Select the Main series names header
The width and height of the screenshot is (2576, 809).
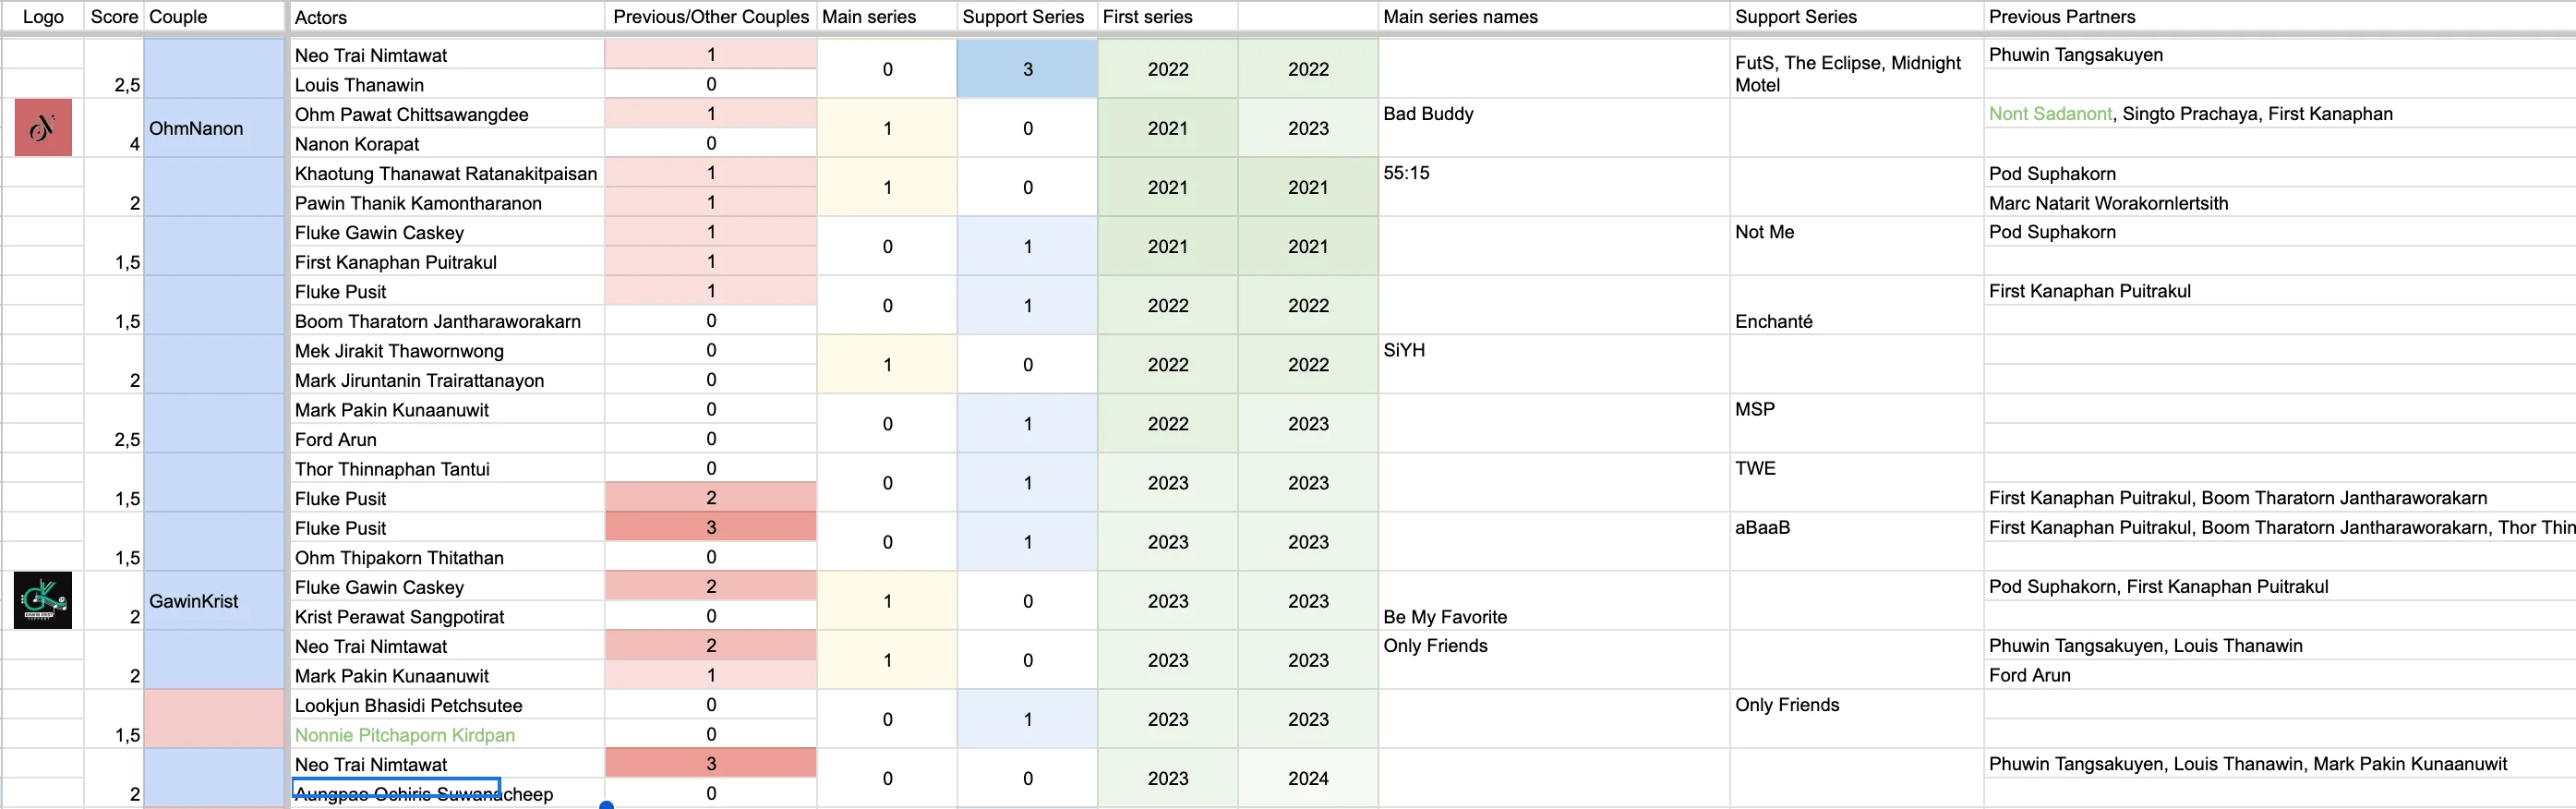click(1553, 16)
